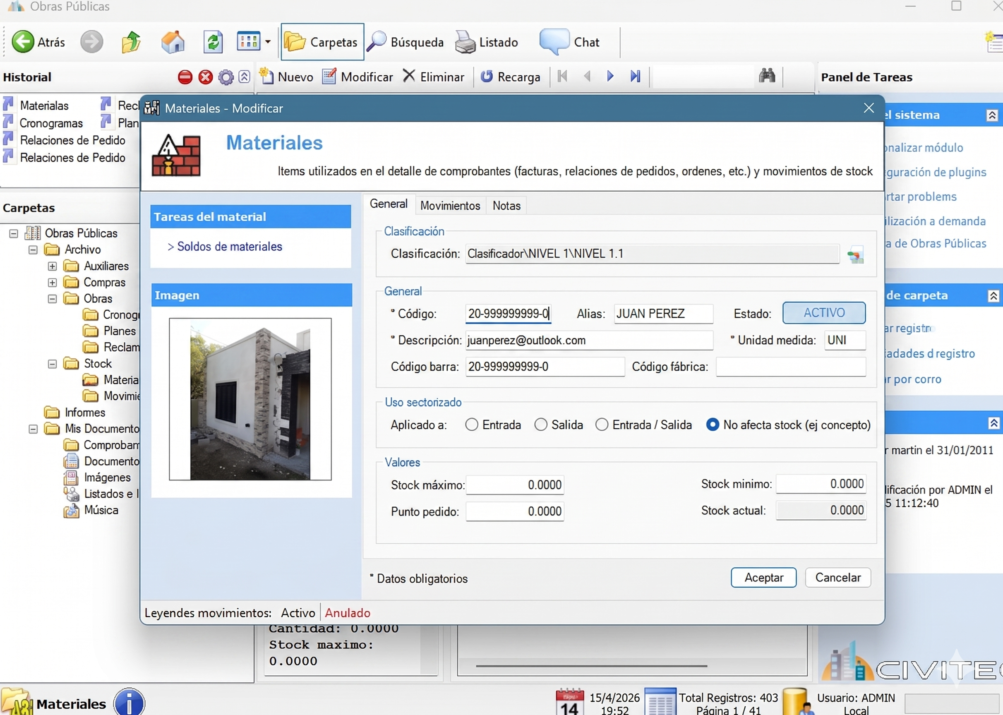
Task: Click the Total Registros table icon
Action: 660,702
